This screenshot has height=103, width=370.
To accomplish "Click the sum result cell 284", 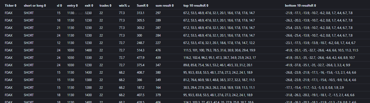I will point(158,35).
